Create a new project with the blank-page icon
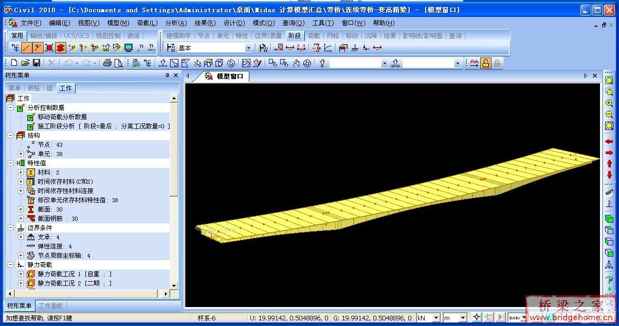619x326 pixels. 14,63
